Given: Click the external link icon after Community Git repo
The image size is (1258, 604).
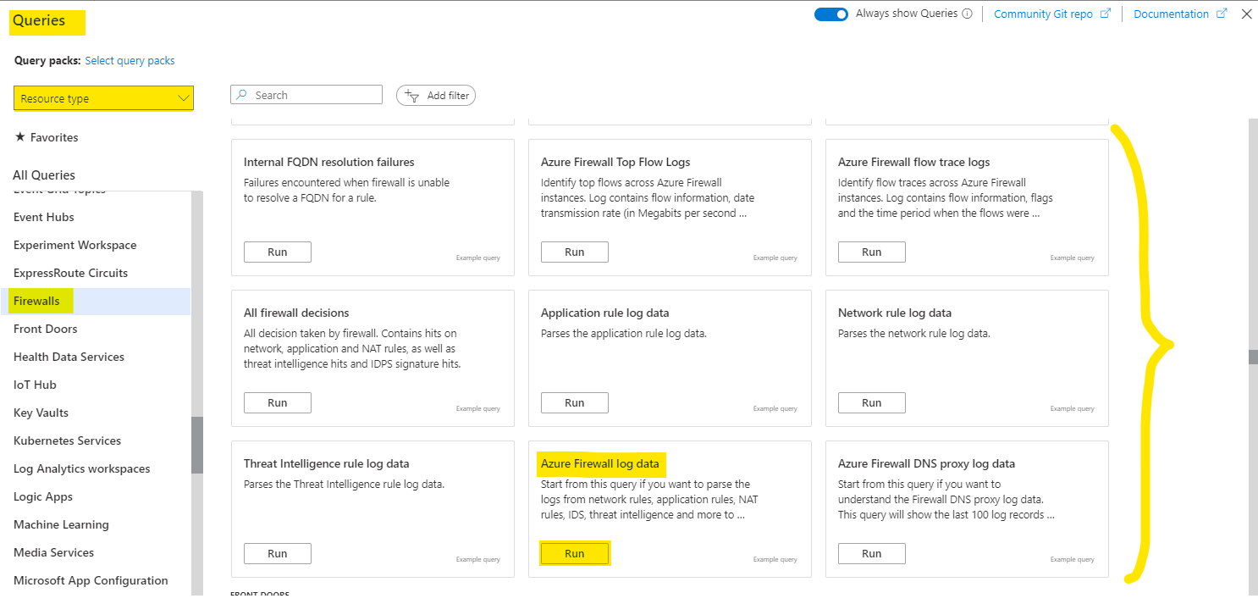Looking at the screenshot, I should point(1105,14).
